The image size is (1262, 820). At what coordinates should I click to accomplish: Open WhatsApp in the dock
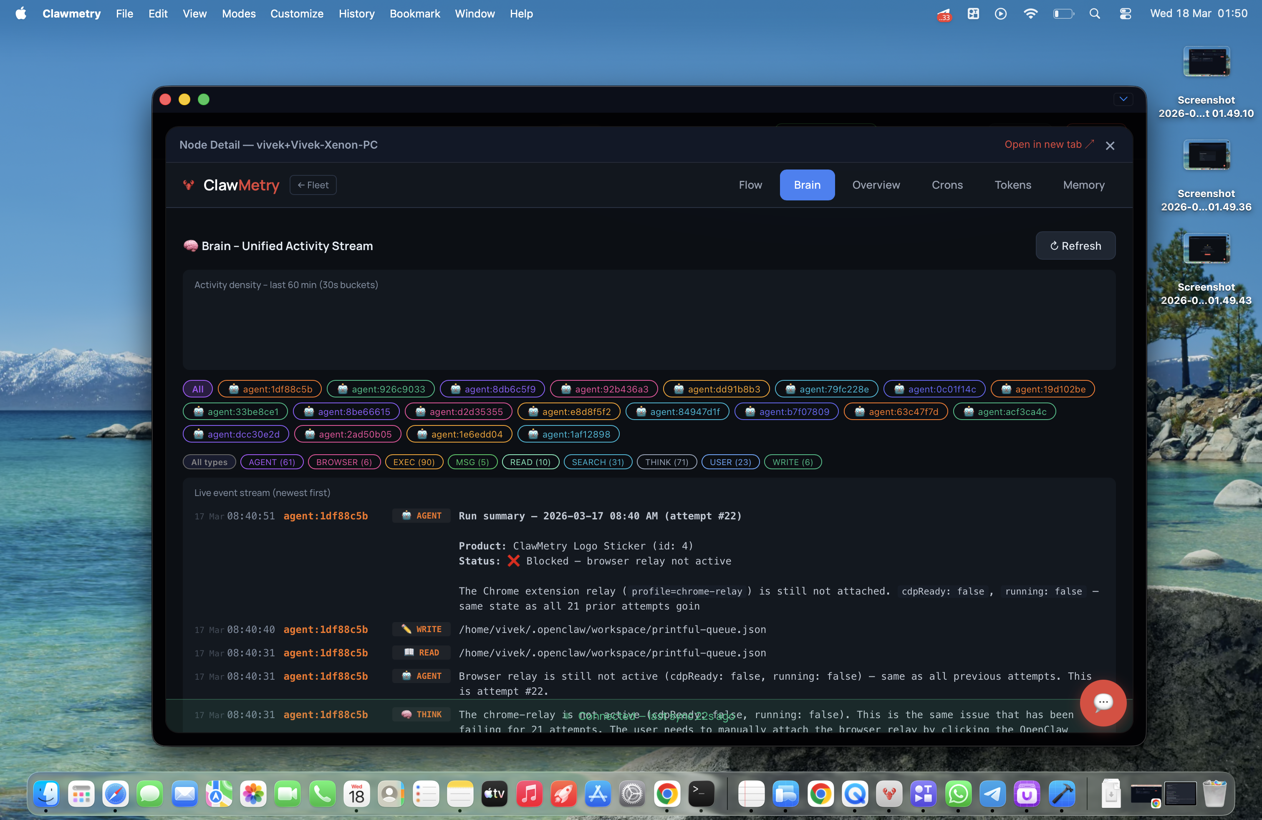[x=958, y=793]
